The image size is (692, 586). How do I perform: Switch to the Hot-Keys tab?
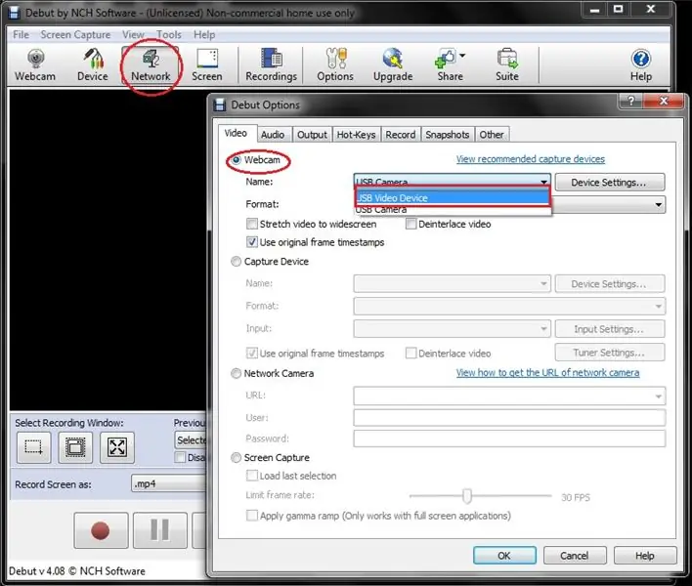(x=356, y=135)
